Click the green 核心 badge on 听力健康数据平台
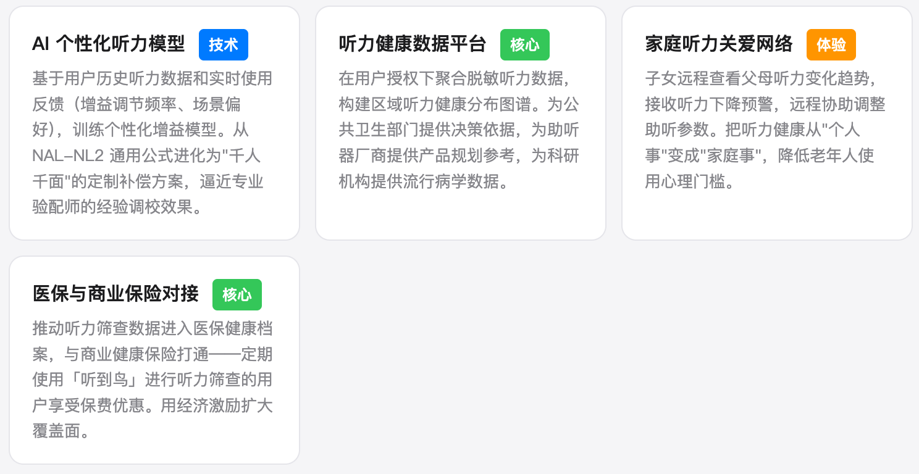Screen dimensions: 919x474 (x=525, y=44)
